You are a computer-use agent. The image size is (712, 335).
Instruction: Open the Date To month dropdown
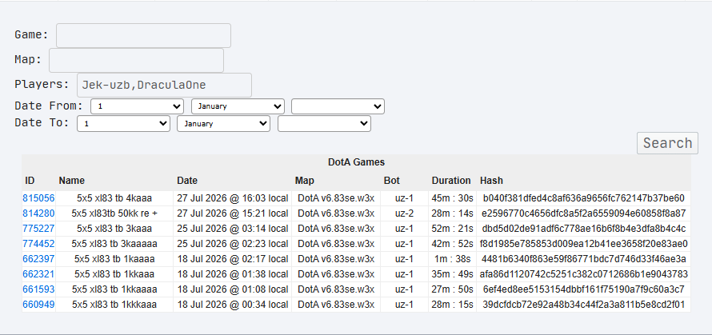click(x=223, y=123)
